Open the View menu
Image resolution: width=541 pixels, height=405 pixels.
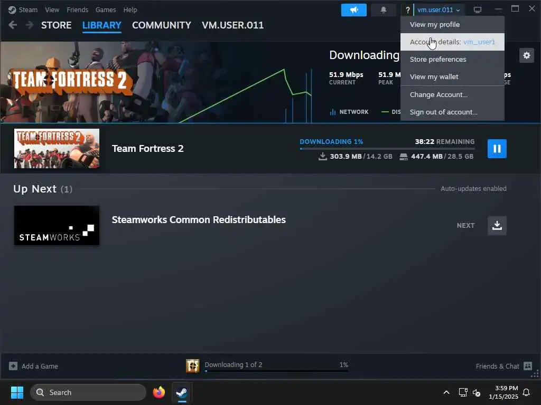52,10
